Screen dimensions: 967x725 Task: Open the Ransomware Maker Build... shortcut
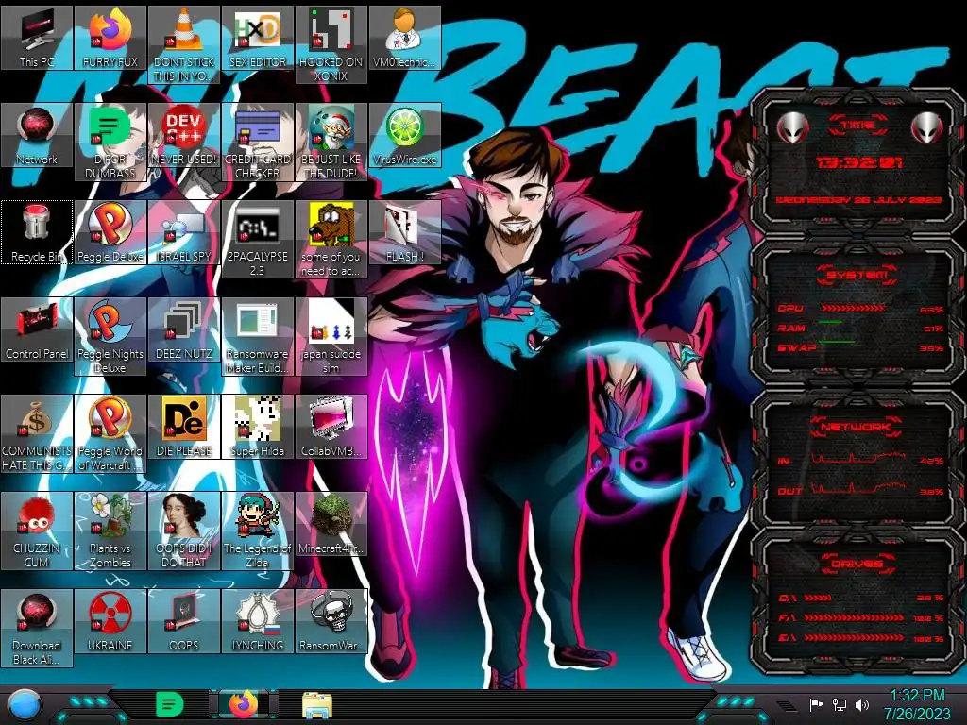pyautogui.click(x=258, y=337)
